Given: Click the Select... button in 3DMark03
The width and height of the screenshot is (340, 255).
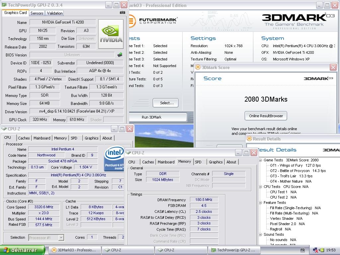Looking at the screenshot, I should pos(166,103).
